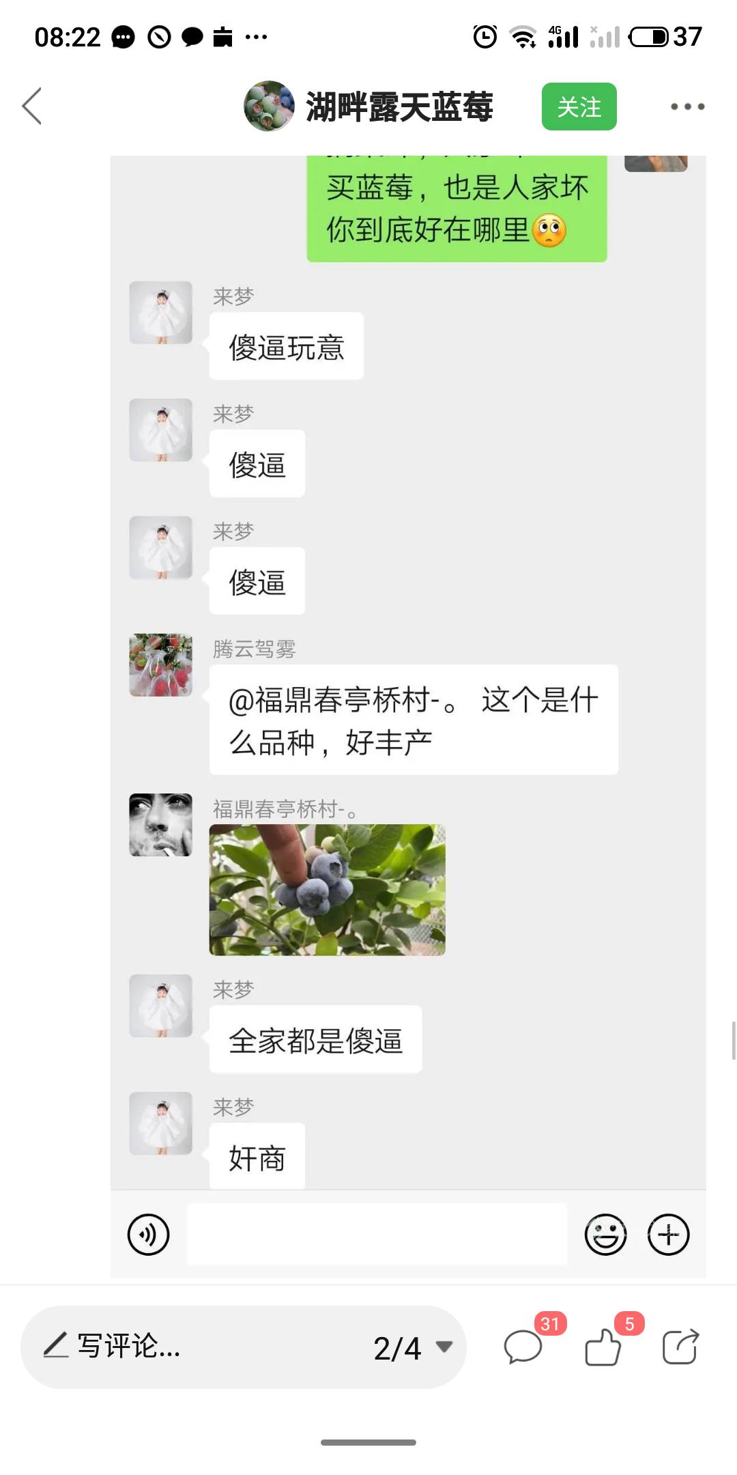Expand the 2/4 page selector dropdown

tap(413, 1348)
